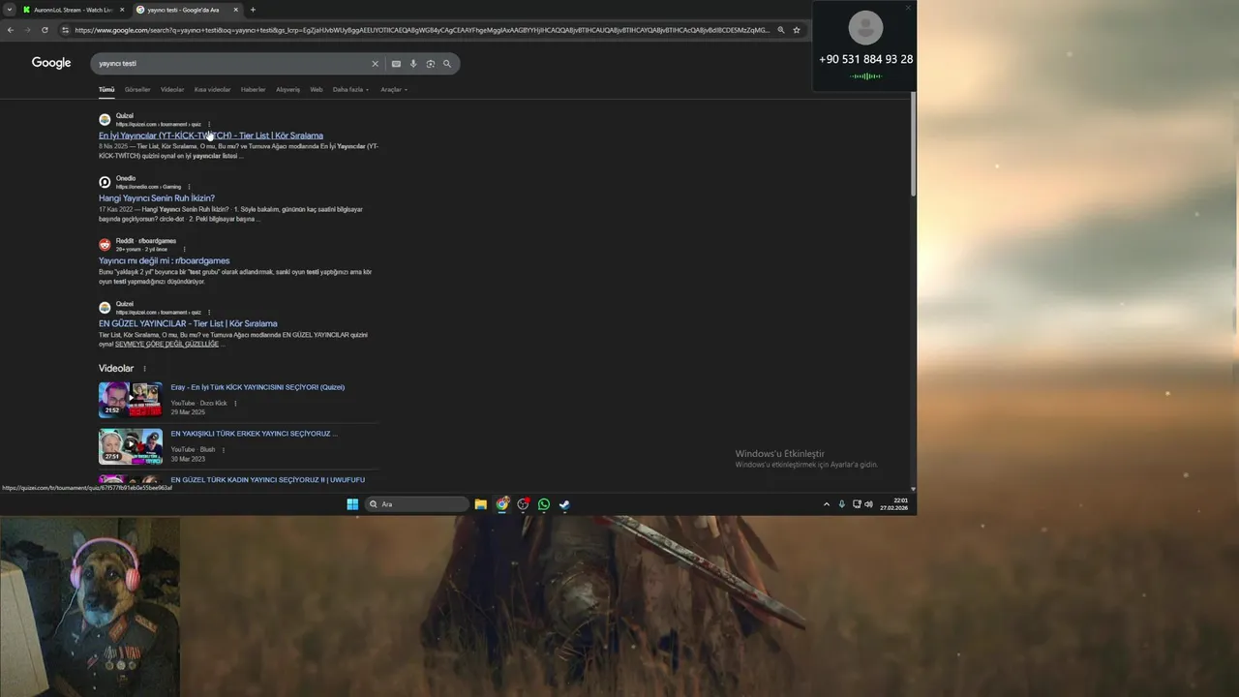Open EN GÜZEL YAYINCILAR Tier List link
The height and width of the screenshot is (697, 1239).
(x=188, y=323)
